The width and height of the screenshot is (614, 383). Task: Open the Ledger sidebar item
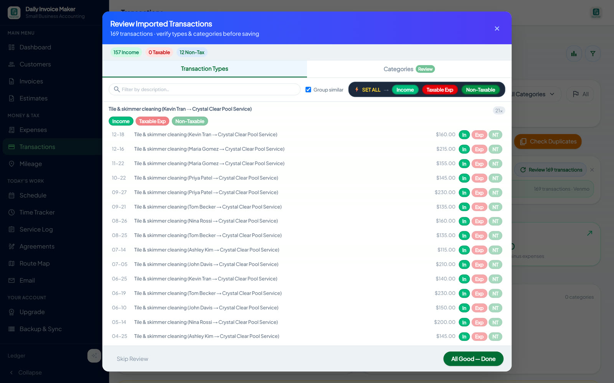17,356
